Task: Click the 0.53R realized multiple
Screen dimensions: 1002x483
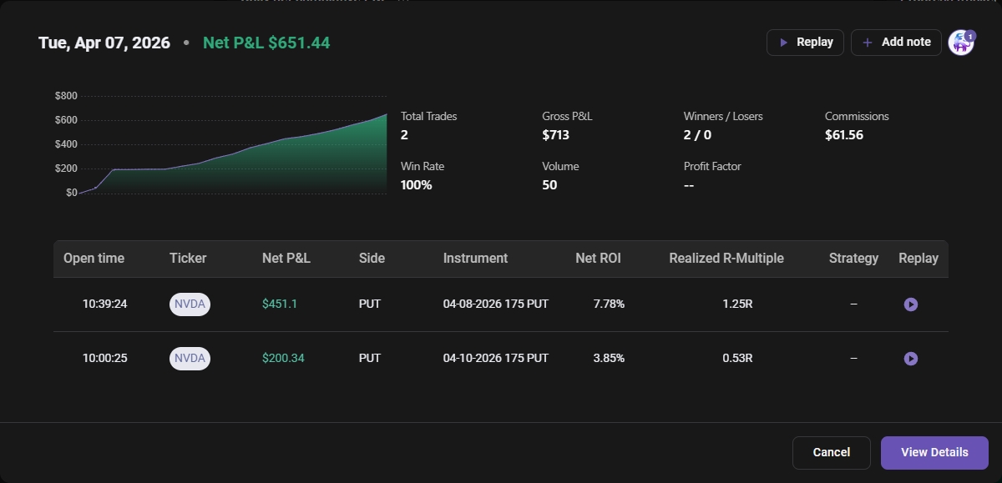Action: 737,359
